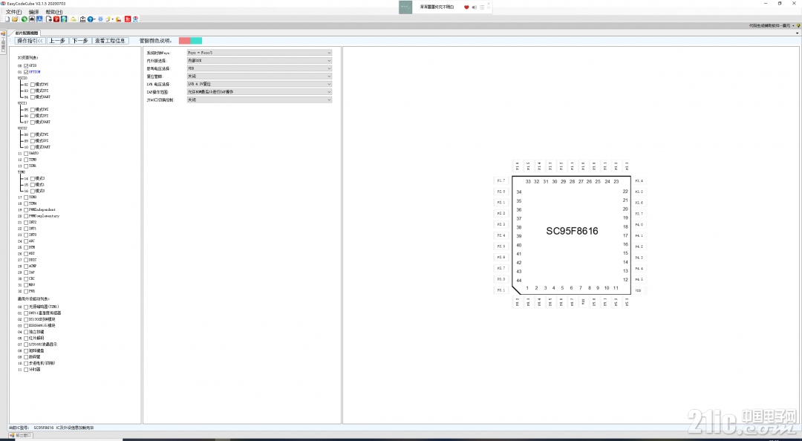Open the 复位管脚 dropdown

[x=259, y=76]
